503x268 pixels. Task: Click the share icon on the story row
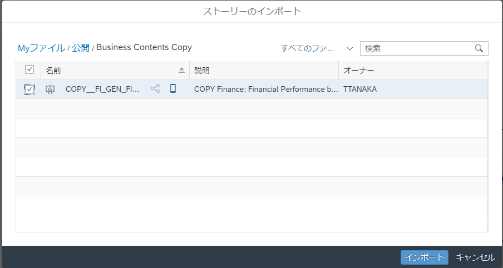point(155,89)
